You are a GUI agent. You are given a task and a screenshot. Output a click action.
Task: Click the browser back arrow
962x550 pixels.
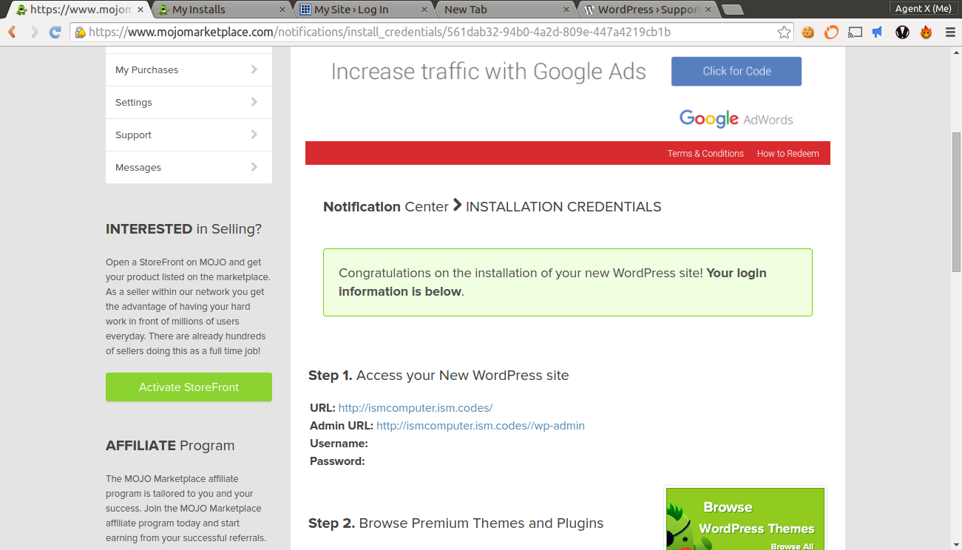coord(12,32)
